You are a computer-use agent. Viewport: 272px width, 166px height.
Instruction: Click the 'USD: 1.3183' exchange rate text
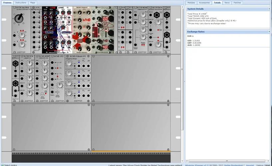[x=193, y=41]
